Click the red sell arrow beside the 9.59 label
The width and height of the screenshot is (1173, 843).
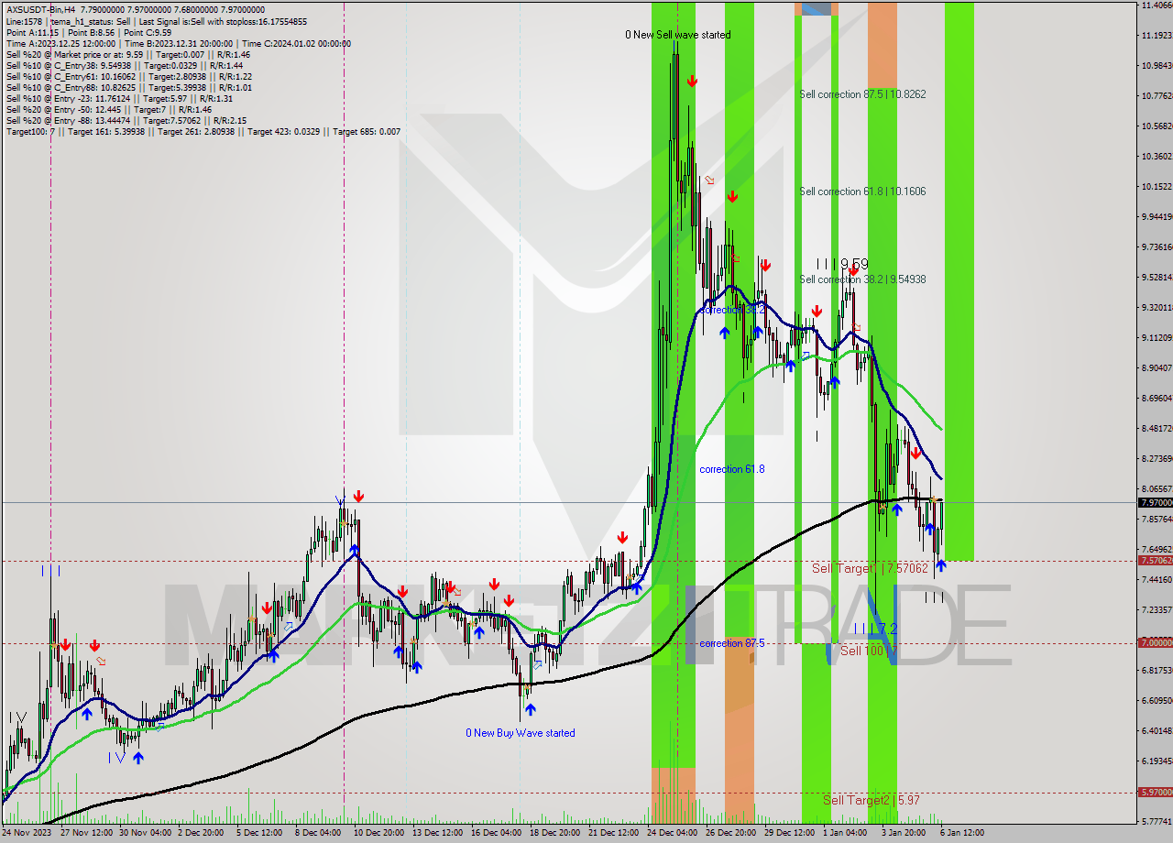coord(853,271)
